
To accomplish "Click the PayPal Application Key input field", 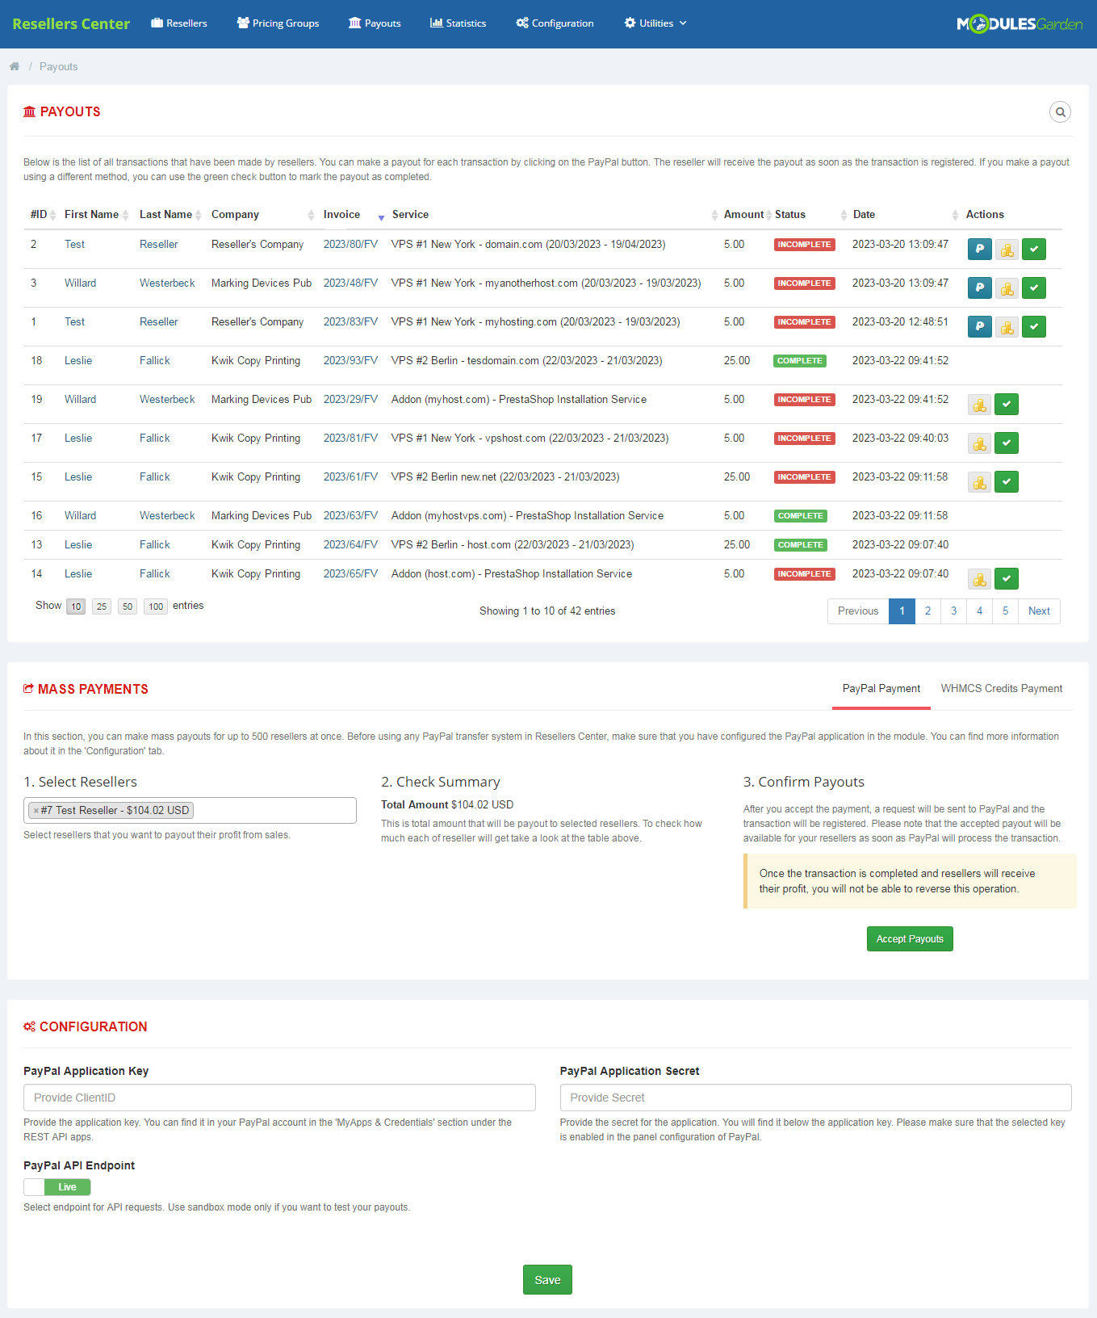I will click(279, 1098).
